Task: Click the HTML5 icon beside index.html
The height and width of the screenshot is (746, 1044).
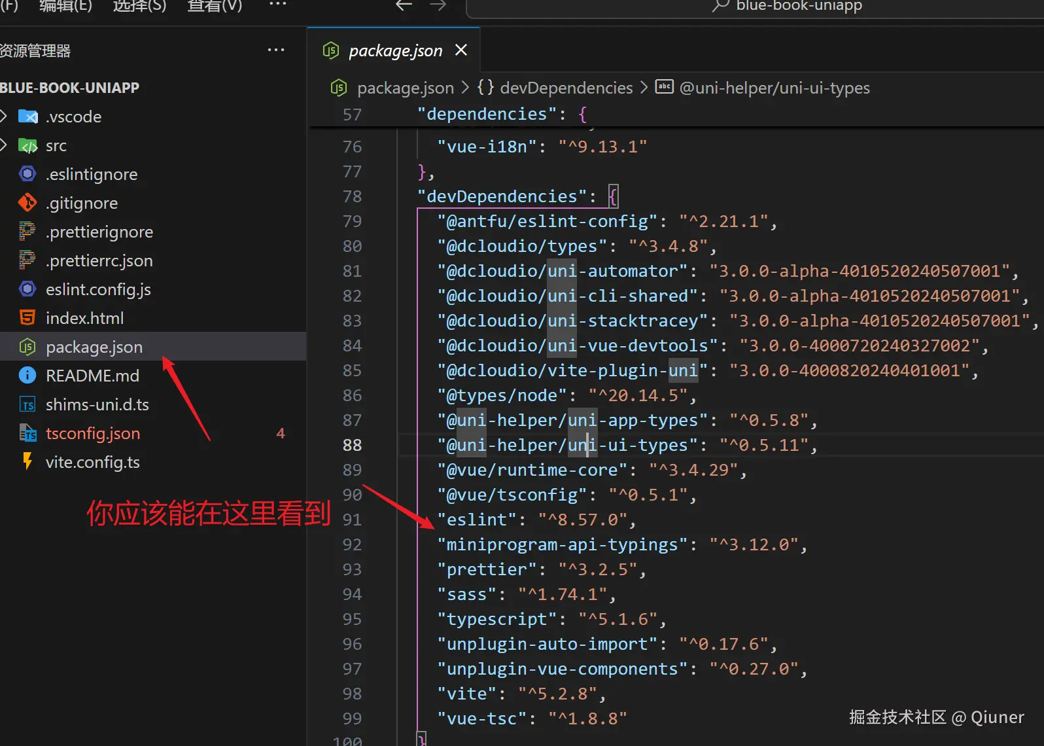Action: (27, 318)
